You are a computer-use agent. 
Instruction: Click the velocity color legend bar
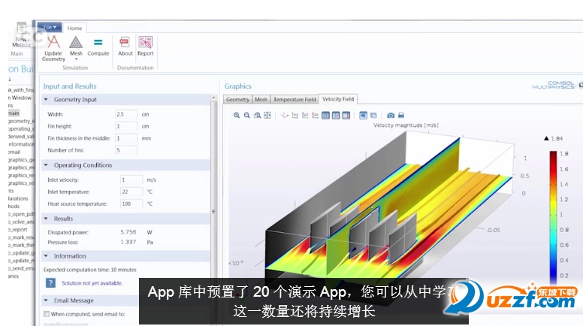coord(553,217)
